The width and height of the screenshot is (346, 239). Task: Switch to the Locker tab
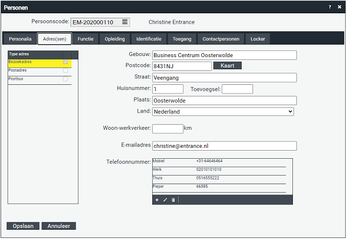point(258,39)
